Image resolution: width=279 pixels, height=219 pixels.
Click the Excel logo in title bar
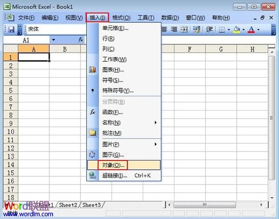[x=7, y=7]
